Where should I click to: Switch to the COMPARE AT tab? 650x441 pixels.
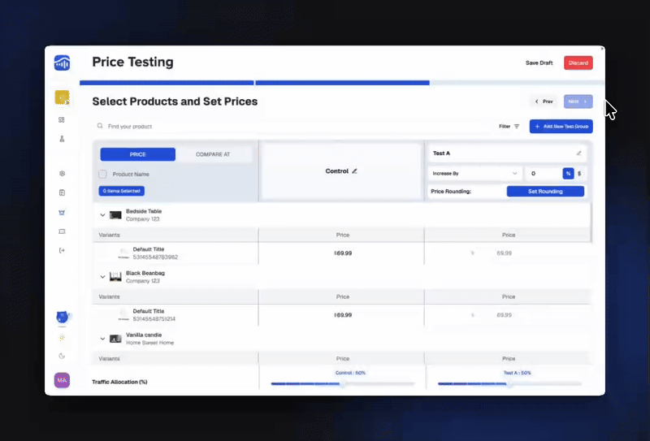[x=213, y=154]
